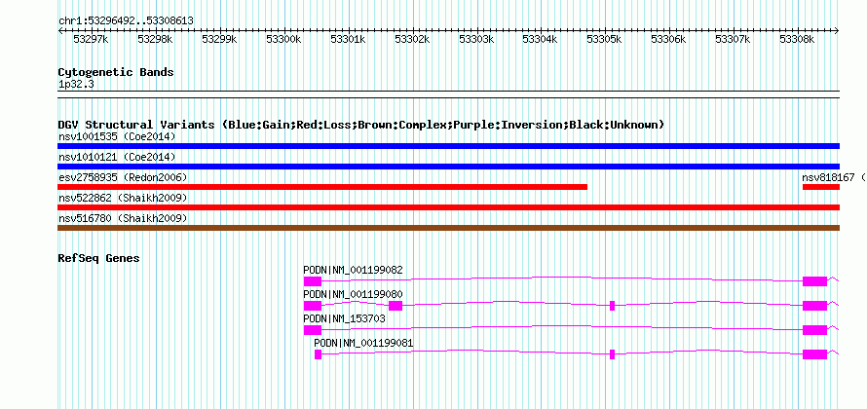The width and height of the screenshot is (867, 409).
Task: Click the 53304k ruler tick label
Action: (x=541, y=39)
